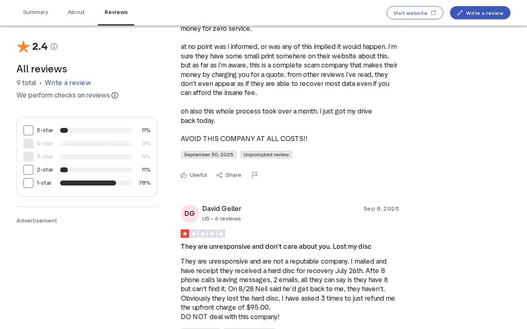Switch to the About tab
Viewport: 527px width, 329px height.
click(76, 12)
